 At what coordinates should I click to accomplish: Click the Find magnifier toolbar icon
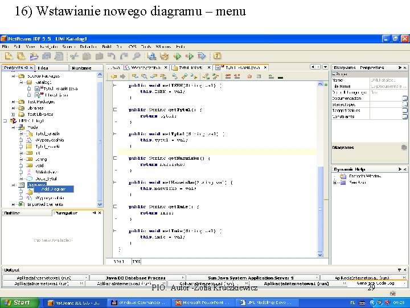tap(137, 56)
